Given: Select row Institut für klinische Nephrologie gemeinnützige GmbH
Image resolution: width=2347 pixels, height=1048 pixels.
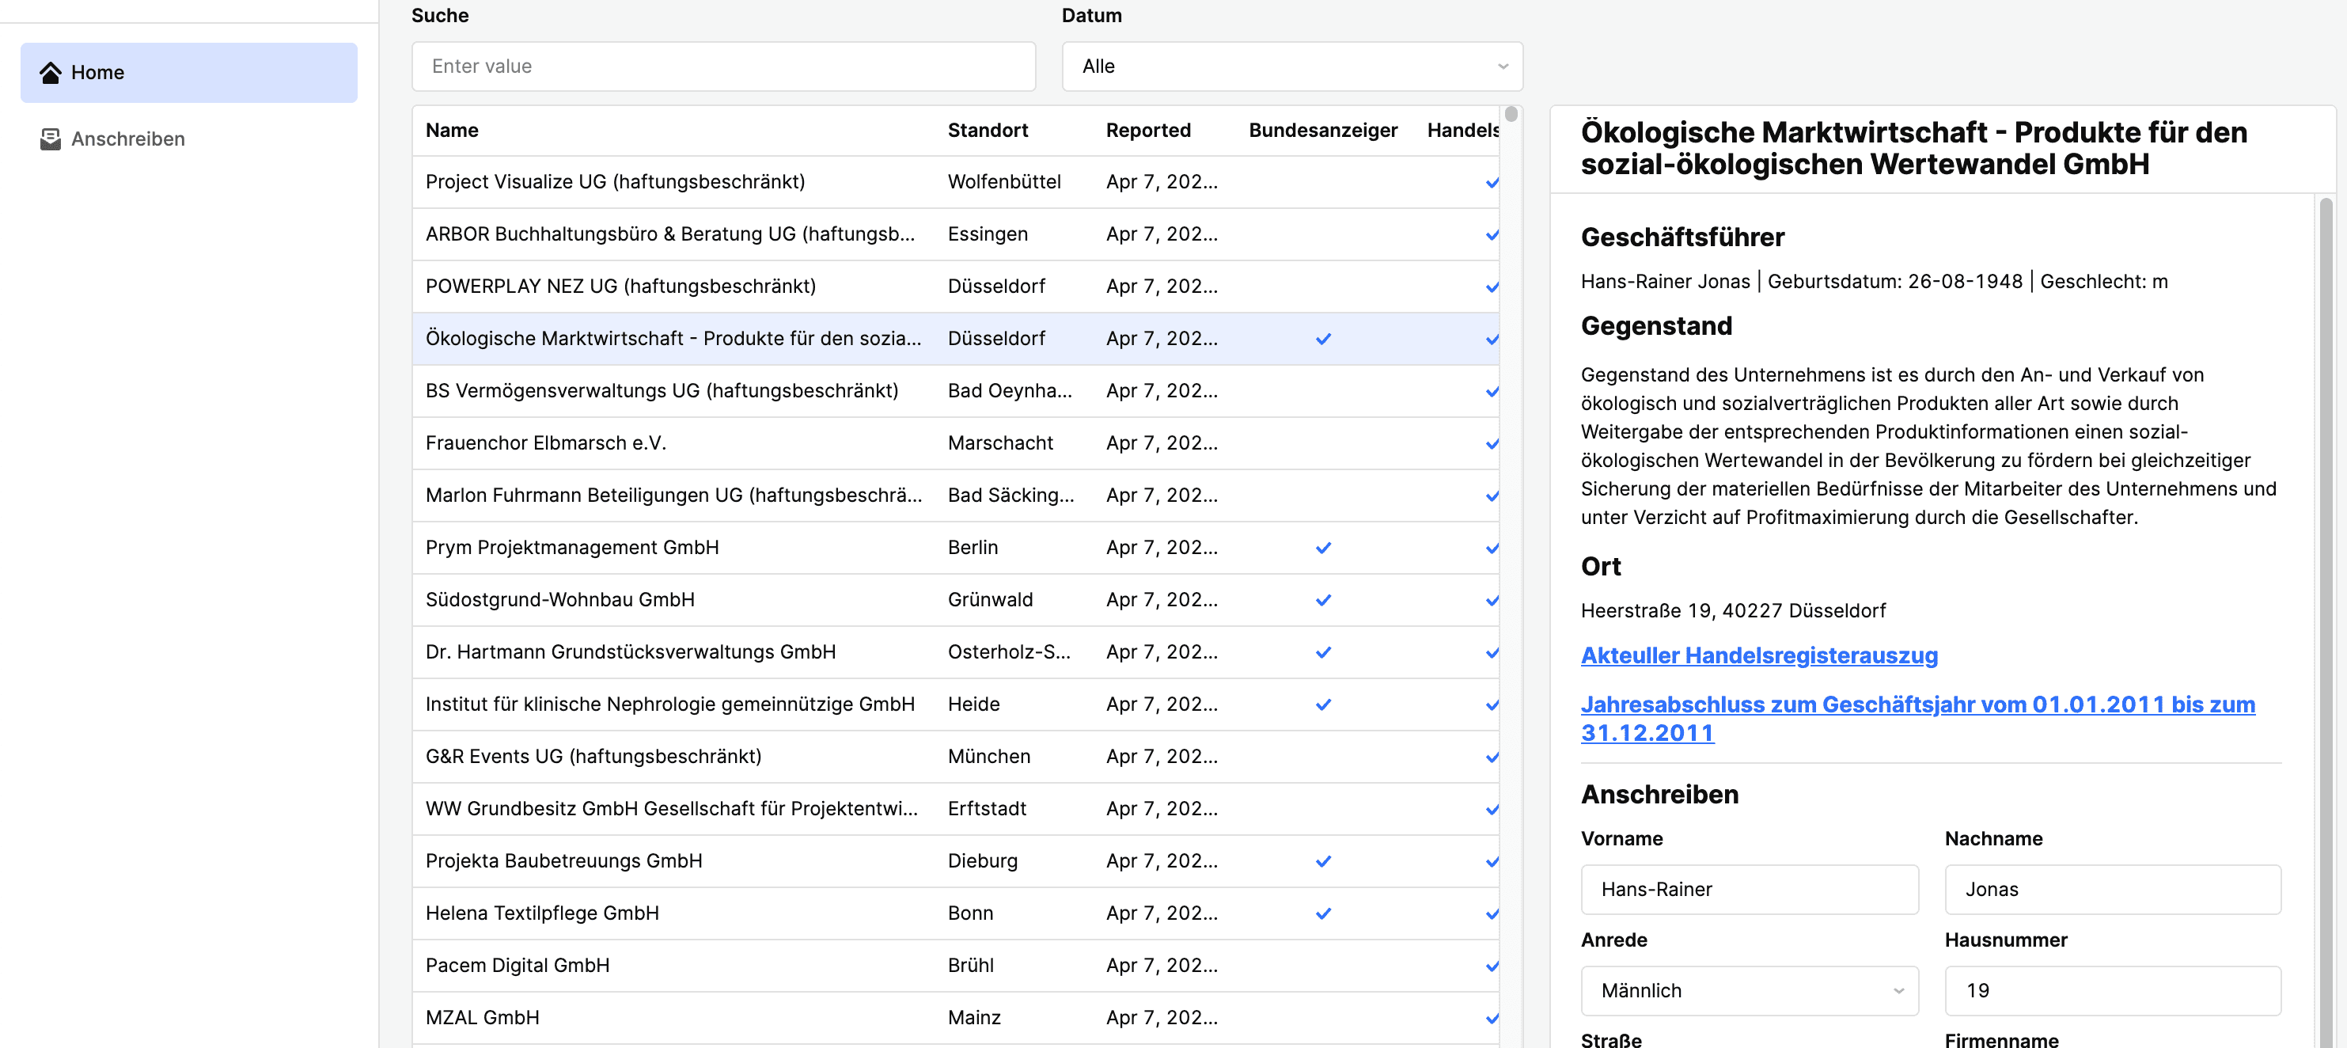Looking at the screenshot, I should click(x=956, y=704).
